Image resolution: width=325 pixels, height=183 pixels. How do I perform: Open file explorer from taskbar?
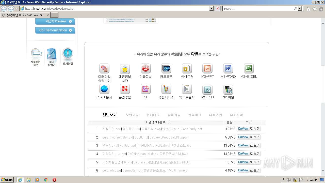click(x=29, y=180)
